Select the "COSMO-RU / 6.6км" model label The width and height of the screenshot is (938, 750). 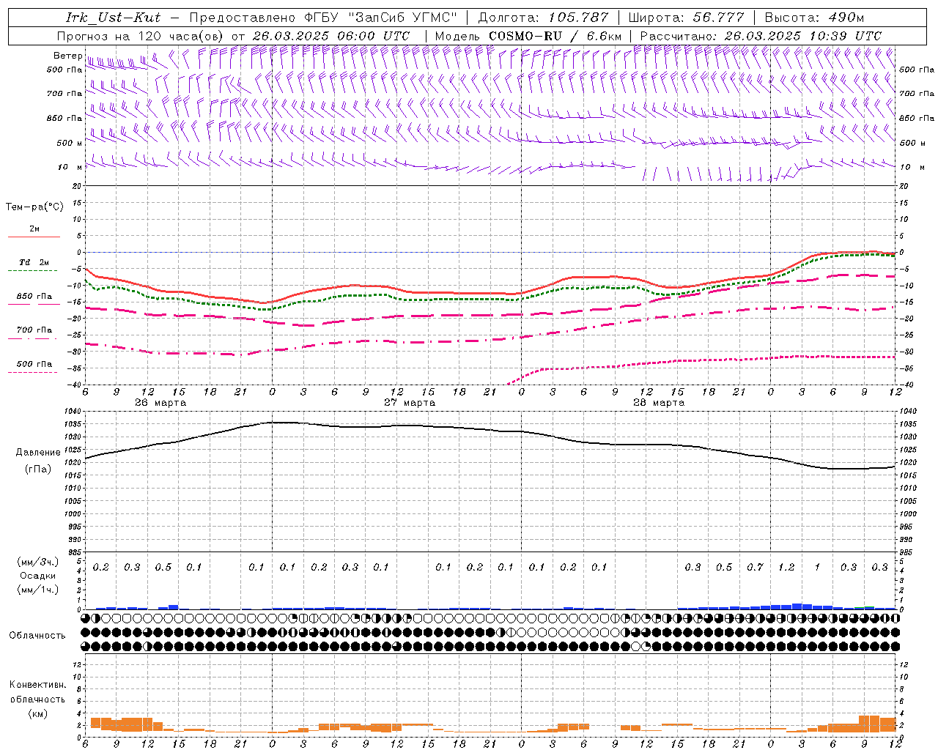tap(555, 36)
